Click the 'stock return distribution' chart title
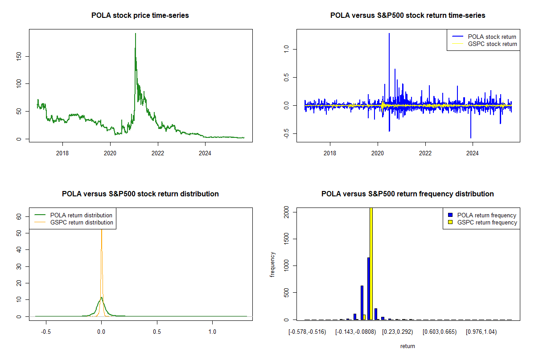The height and width of the screenshot is (357, 535). pos(140,194)
